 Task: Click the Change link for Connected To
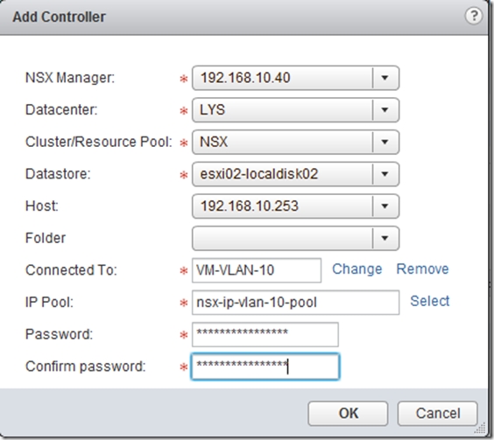coord(357,269)
